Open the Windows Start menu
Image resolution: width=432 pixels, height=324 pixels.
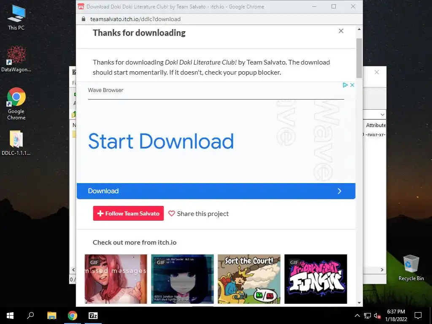pos(10,316)
